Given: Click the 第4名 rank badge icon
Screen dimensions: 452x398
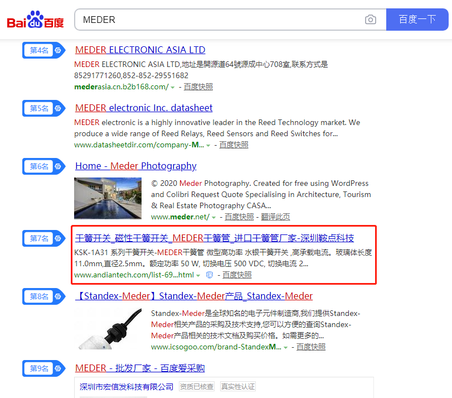Looking at the screenshot, I should pyautogui.click(x=44, y=50).
